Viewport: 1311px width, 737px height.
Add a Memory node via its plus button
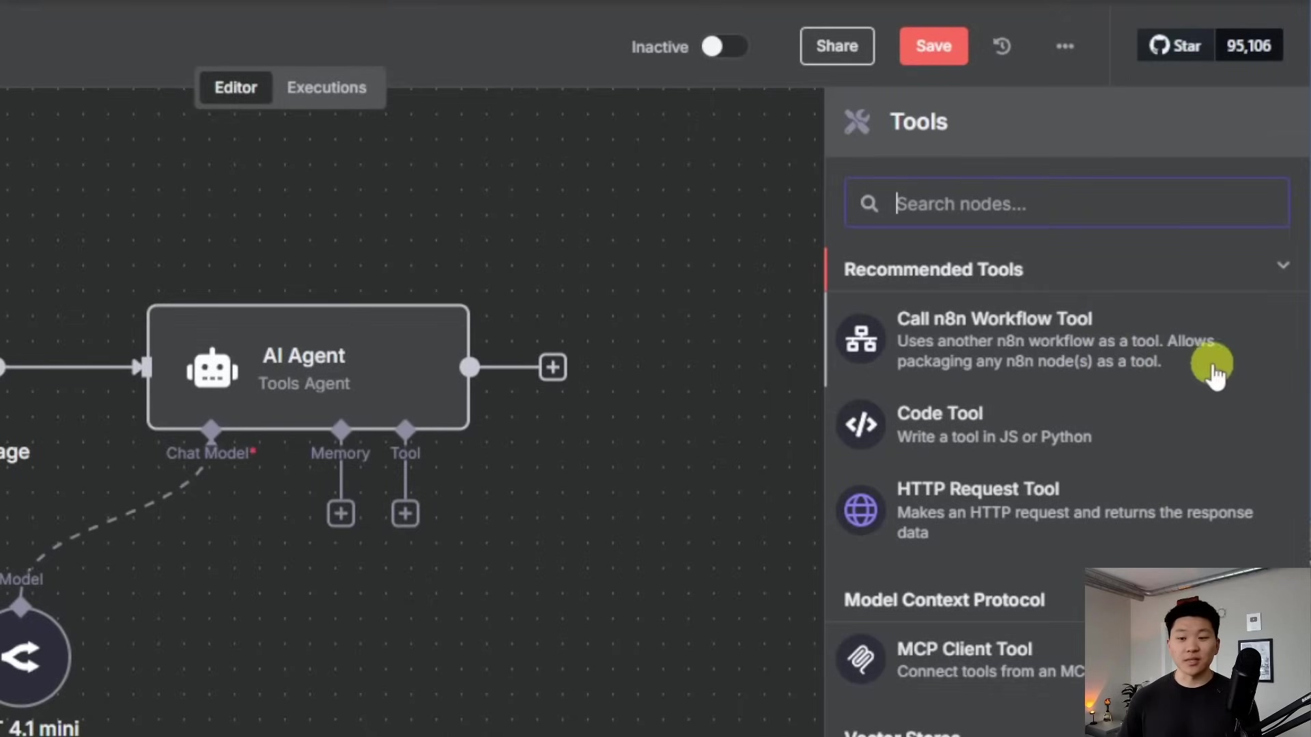[x=341, y=513]
